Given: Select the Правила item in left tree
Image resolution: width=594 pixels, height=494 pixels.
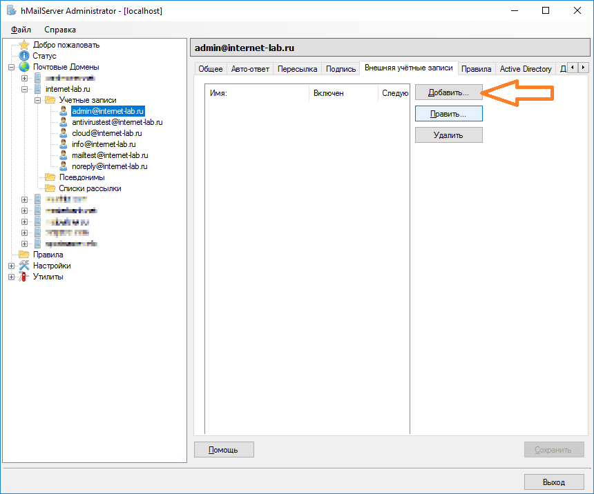Looking at the screenshot, I should pyautogui.click(x=48, y=255).
